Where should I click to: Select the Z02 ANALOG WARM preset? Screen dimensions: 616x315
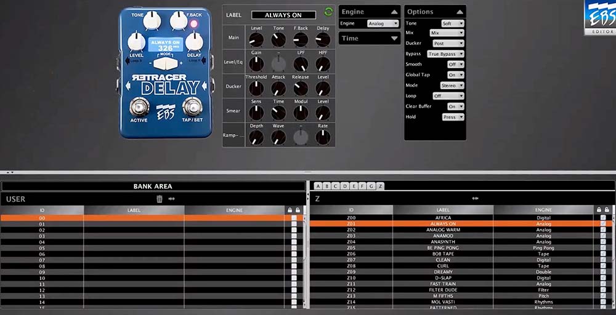pyautogui.click(x=460, y=229)
